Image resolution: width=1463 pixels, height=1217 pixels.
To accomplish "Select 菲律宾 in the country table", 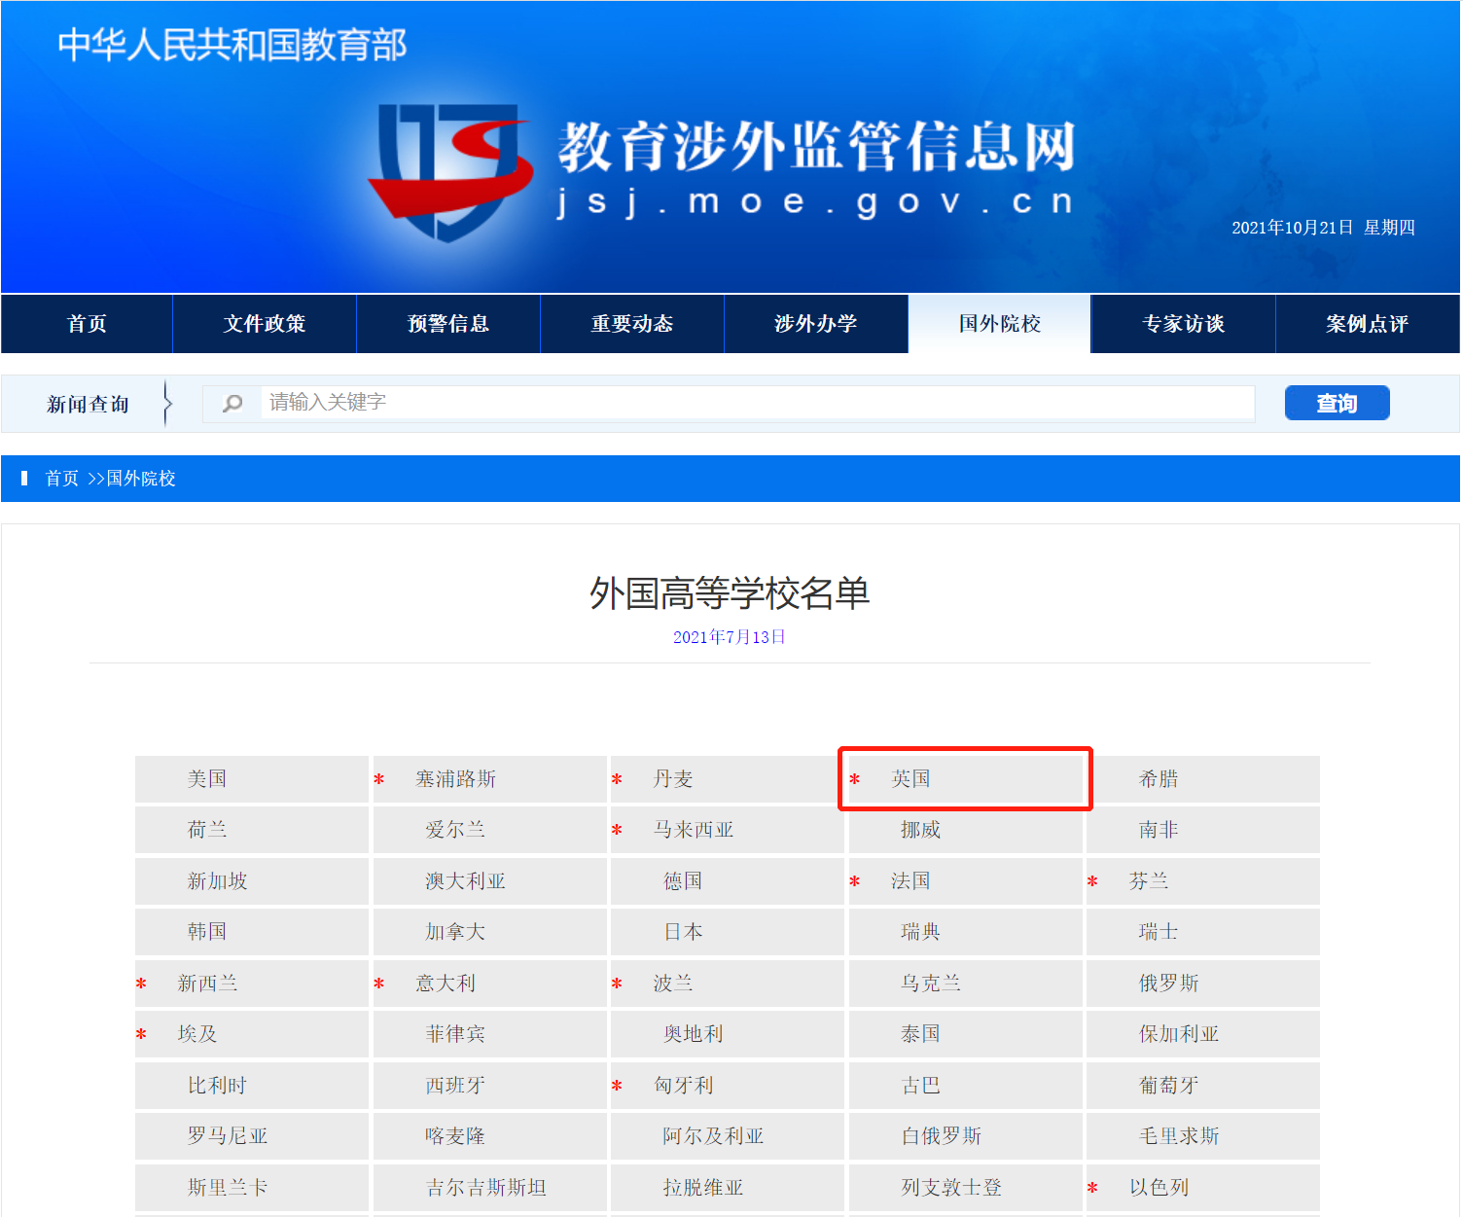I will (455, 1034).
